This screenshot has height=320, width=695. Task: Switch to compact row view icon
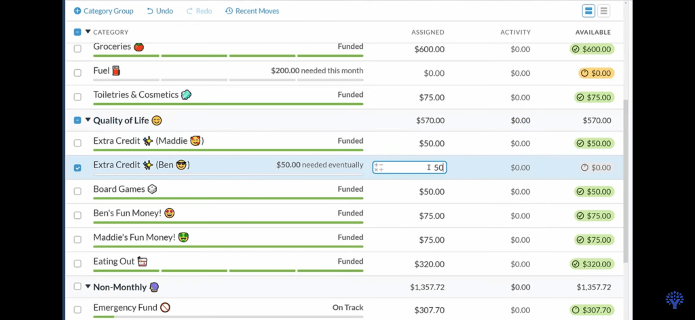603,11
